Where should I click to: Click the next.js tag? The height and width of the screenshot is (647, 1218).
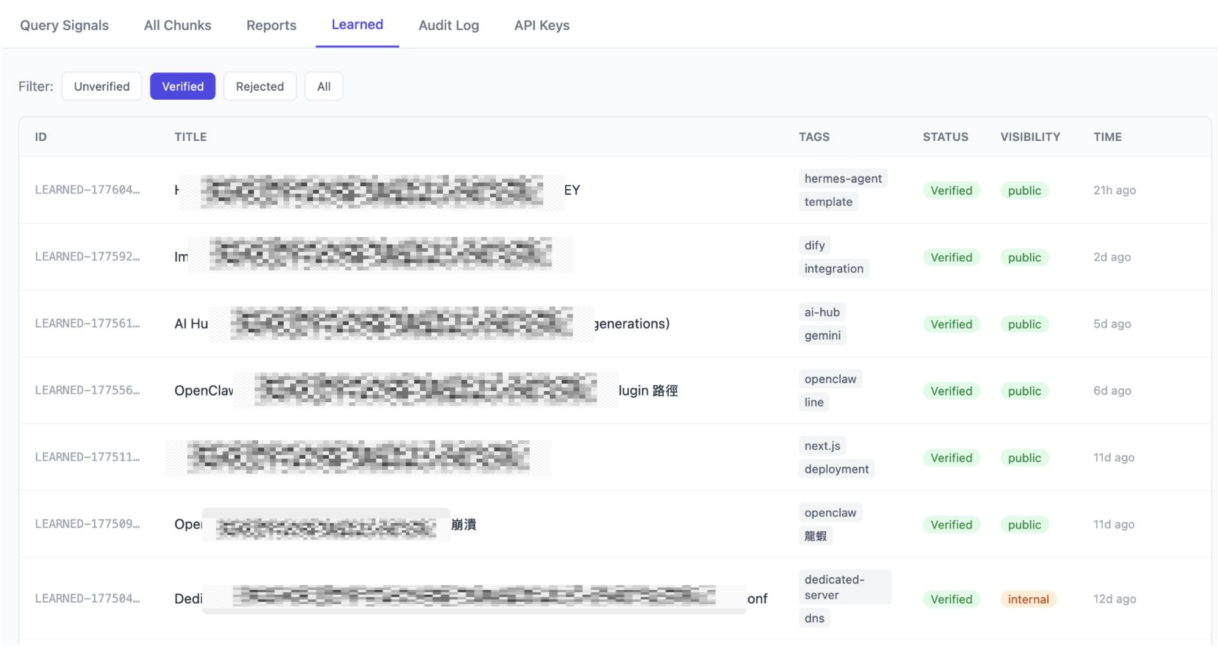[x=822, y=446]
